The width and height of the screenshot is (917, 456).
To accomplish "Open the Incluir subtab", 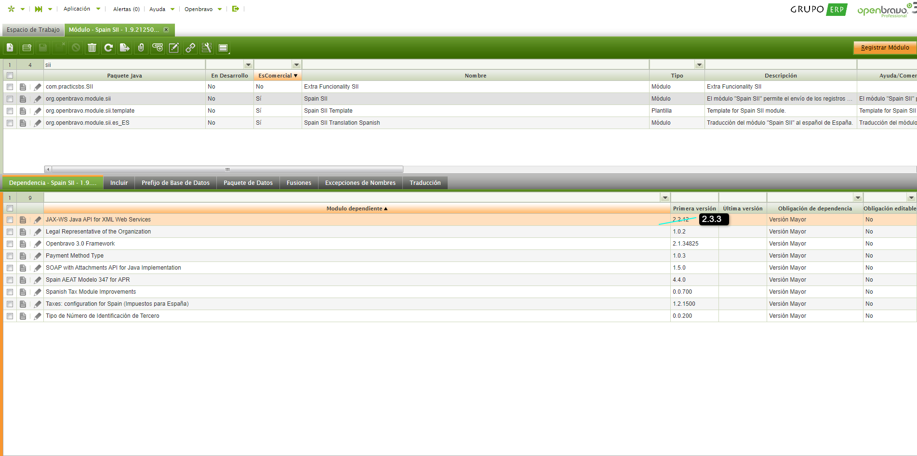I will coord(119,183).
